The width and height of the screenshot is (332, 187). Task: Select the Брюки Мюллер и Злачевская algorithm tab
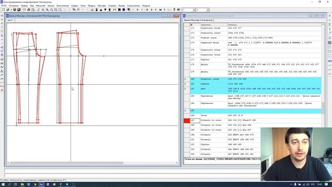[198, 20]
